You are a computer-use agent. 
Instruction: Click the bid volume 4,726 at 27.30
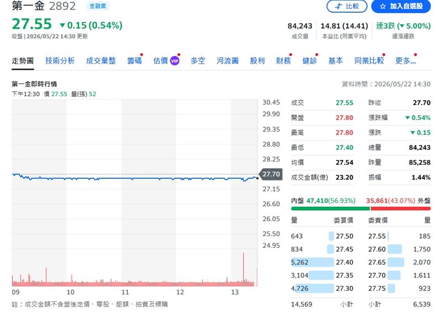tap(299, 288)
